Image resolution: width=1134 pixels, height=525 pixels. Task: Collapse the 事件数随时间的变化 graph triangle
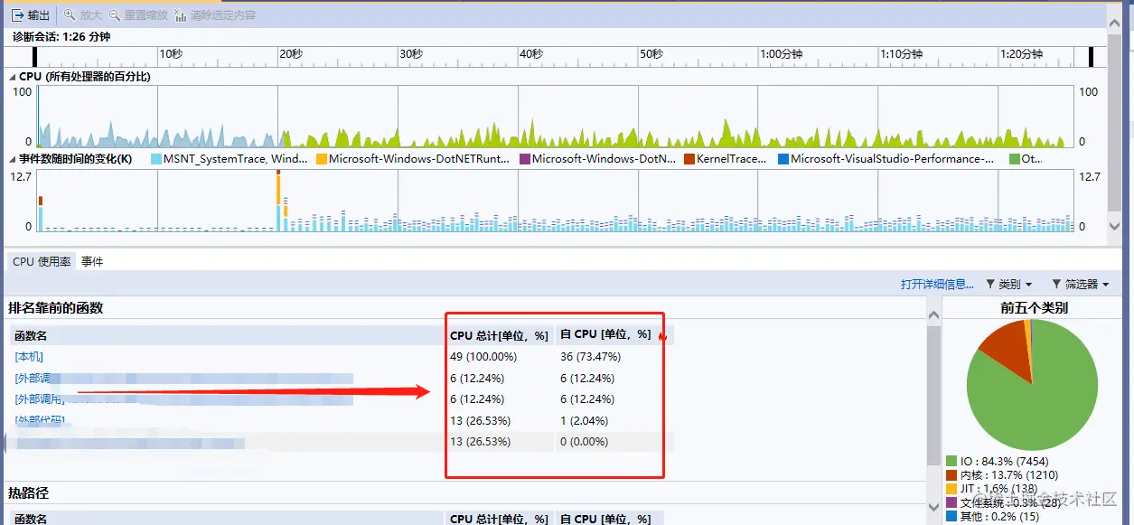click(13, 159)
